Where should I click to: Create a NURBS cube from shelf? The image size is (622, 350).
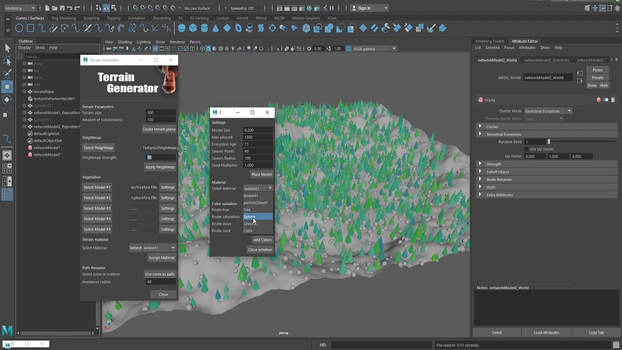pyautogui.click(x=193, y=28)
